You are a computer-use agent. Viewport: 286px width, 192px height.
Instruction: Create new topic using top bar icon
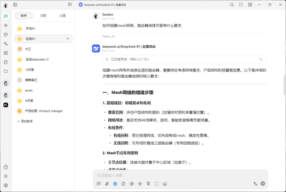tap(70, 5)
